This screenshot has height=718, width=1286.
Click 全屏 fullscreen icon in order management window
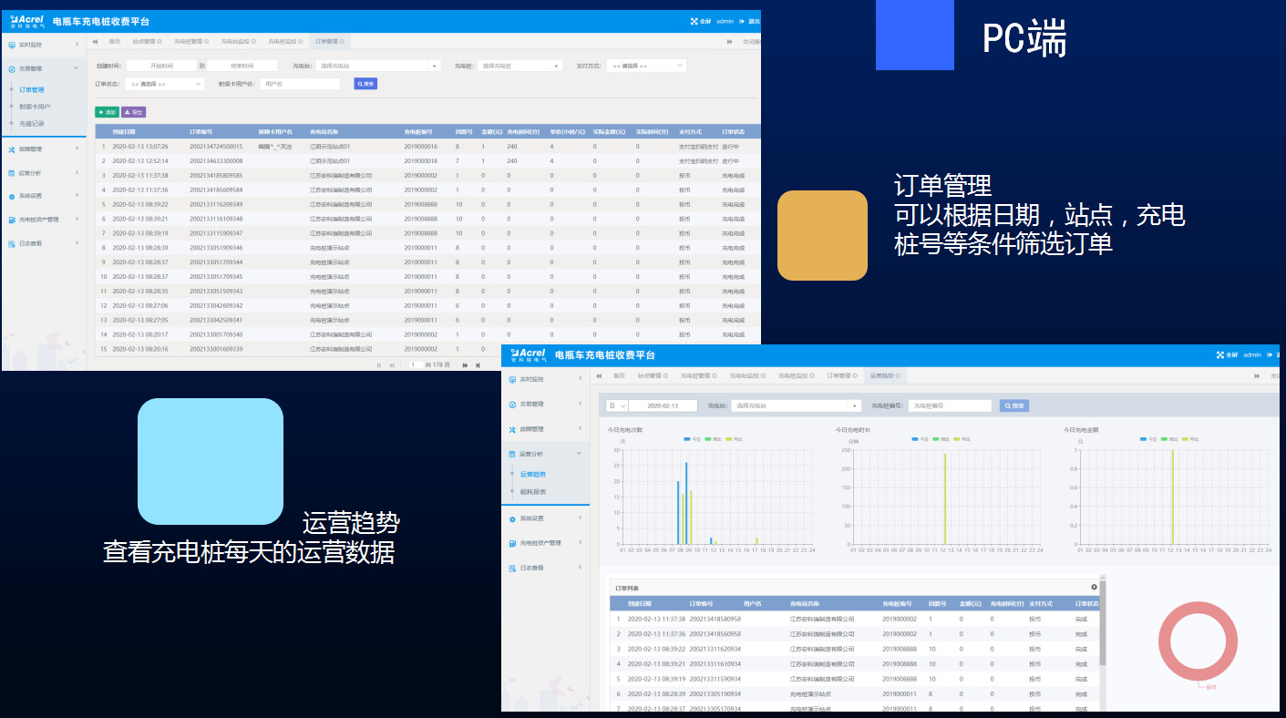pos(694,21)
